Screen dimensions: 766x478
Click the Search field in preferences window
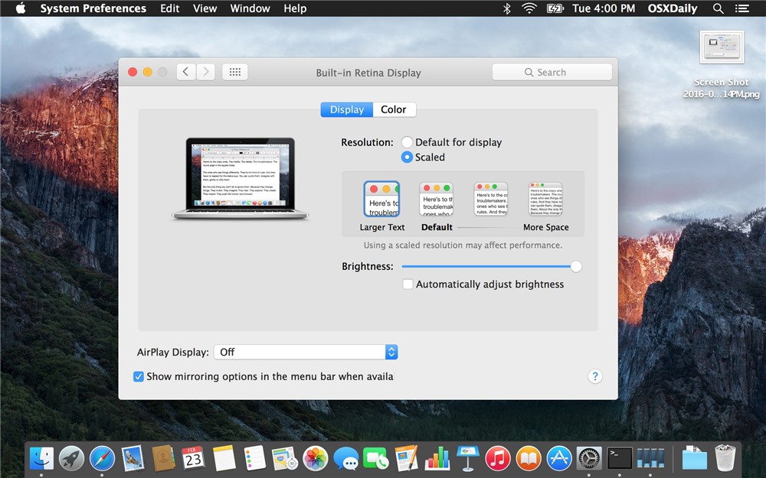point(552,72)
